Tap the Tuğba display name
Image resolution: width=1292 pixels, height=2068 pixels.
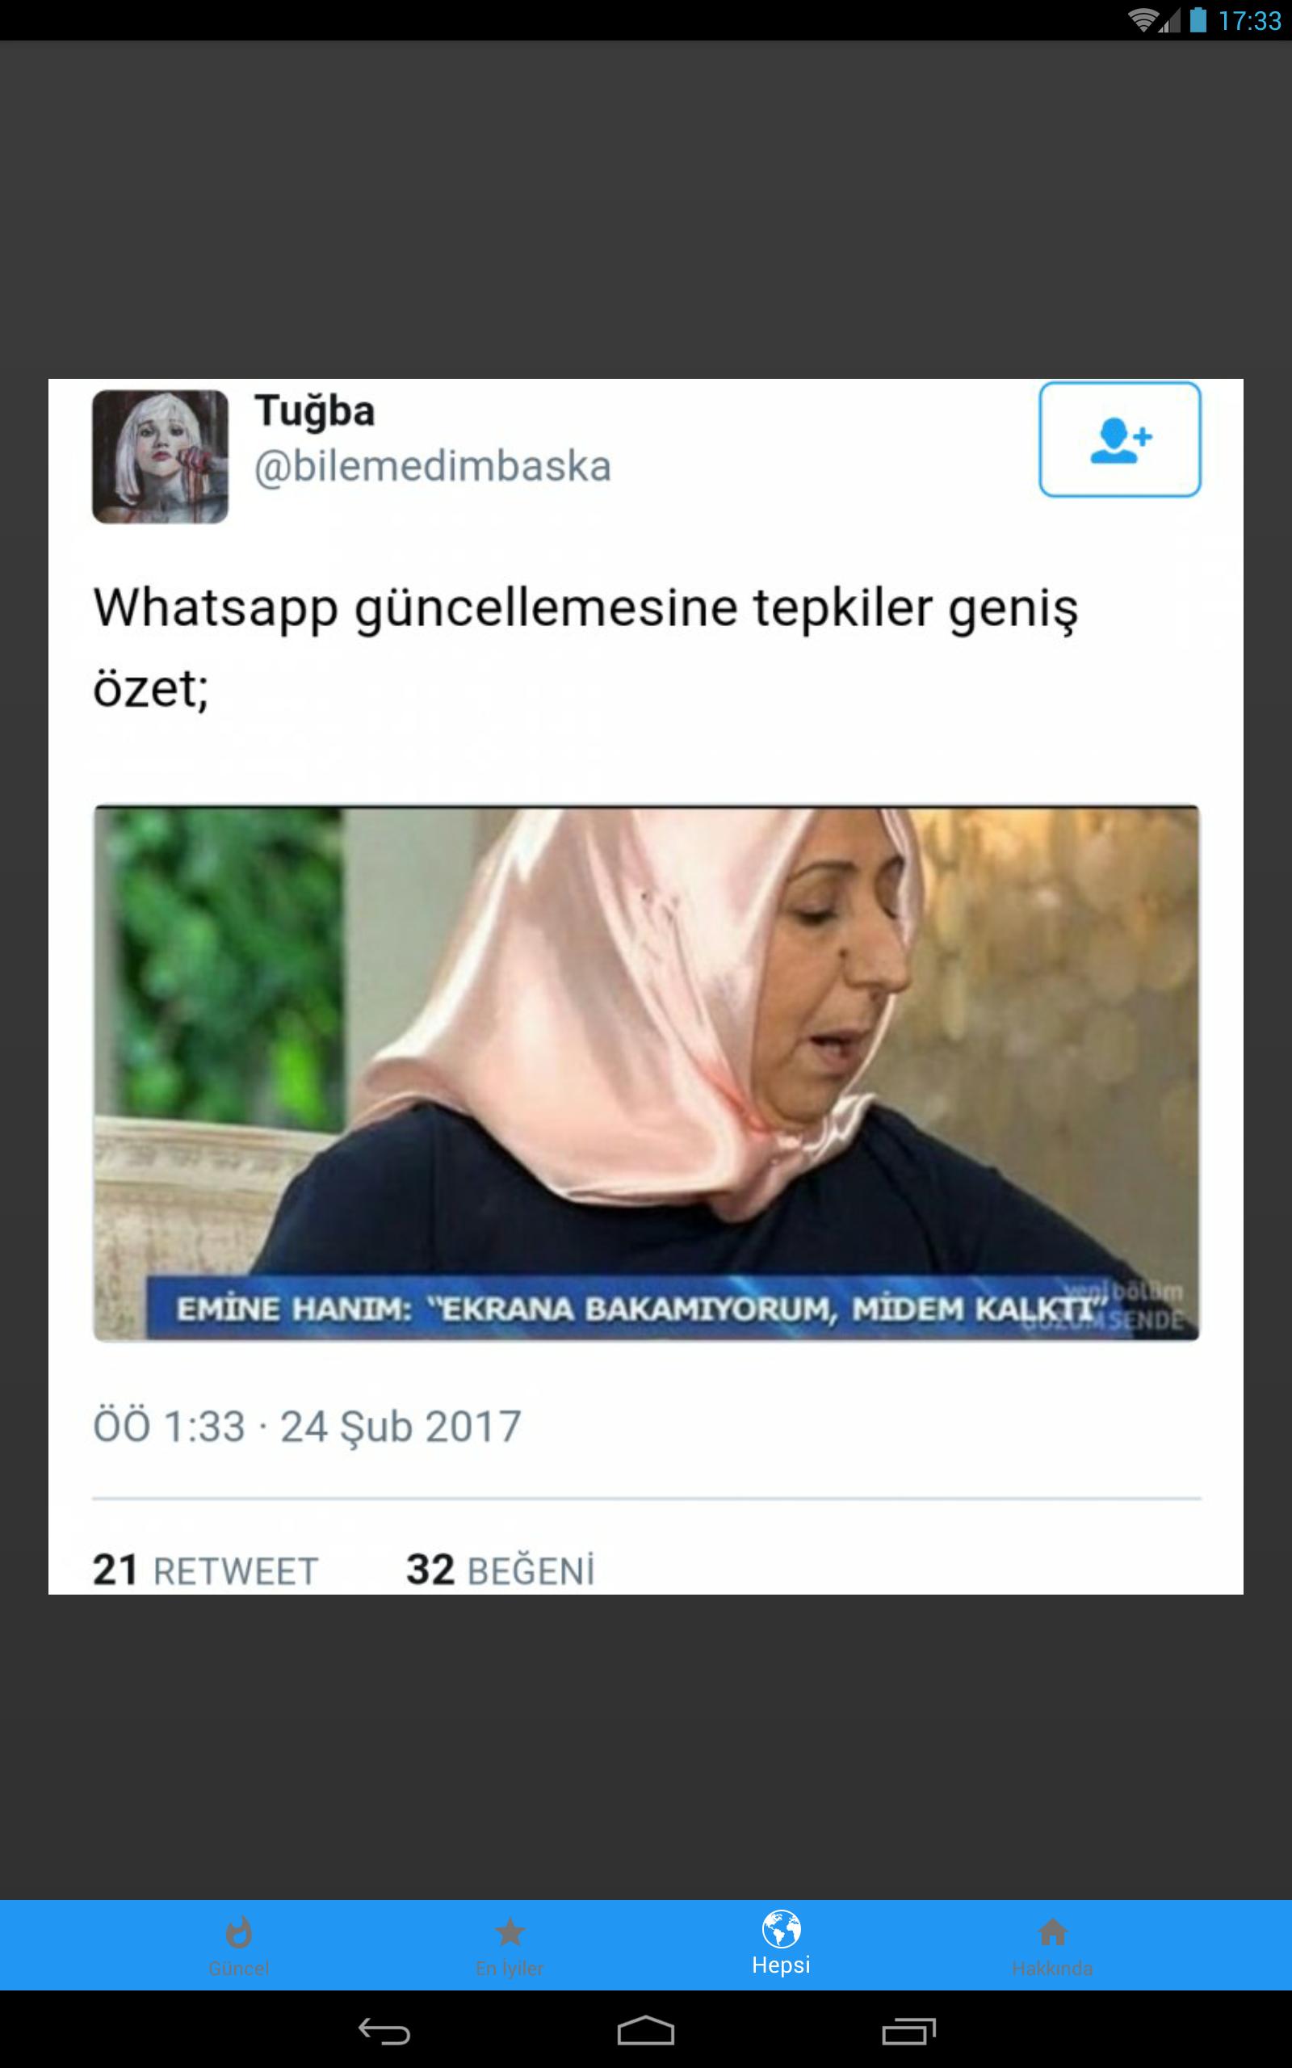coord(314,412)
